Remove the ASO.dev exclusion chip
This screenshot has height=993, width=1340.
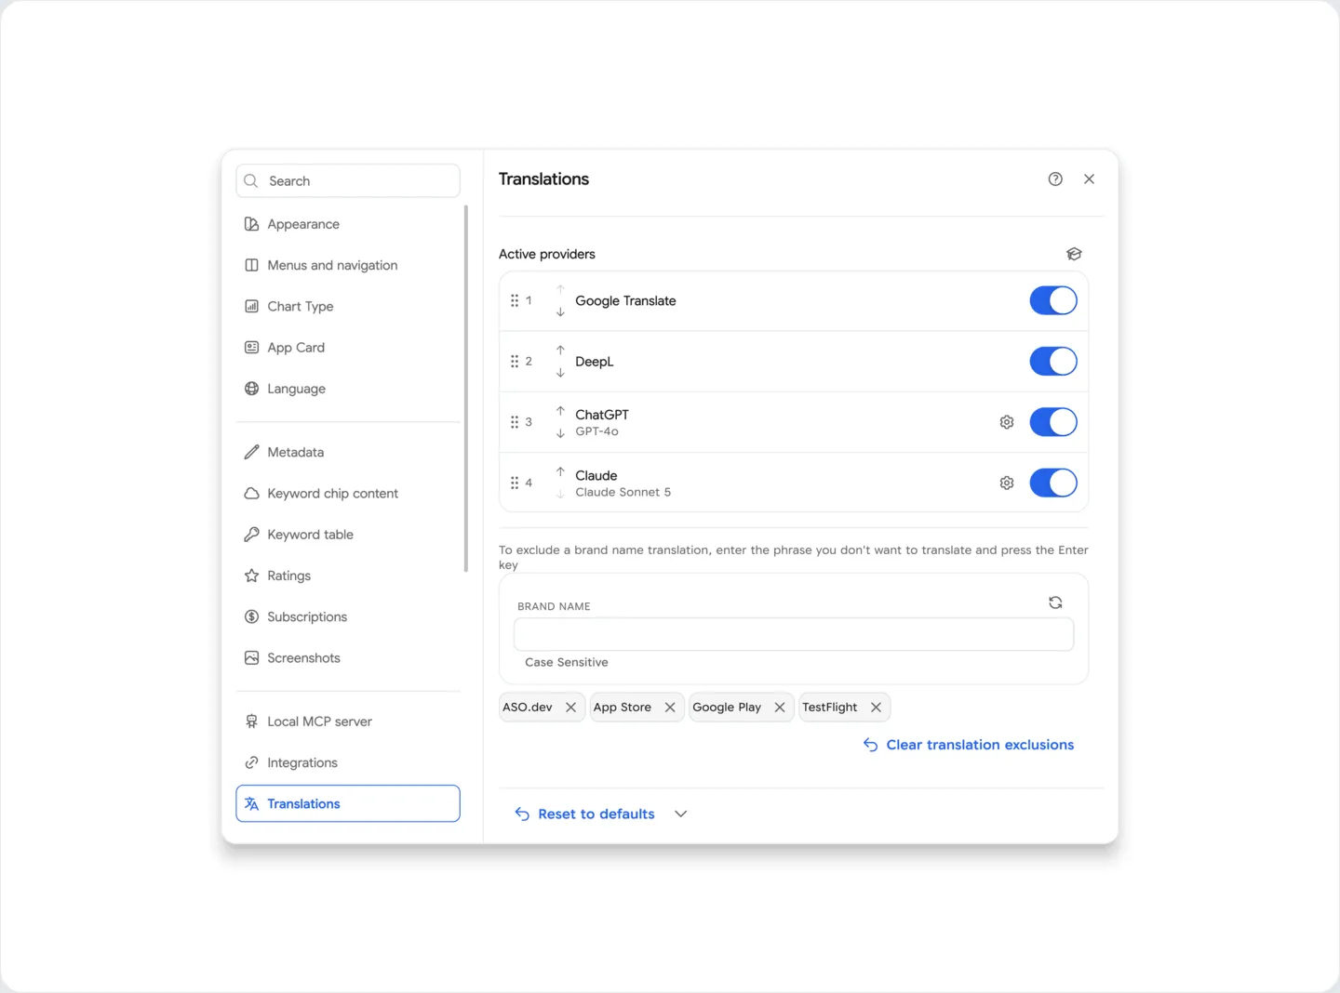click(570, 708)
